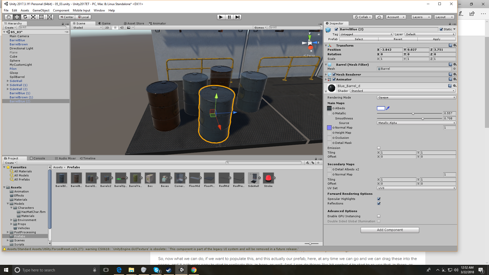Viewport: 489px width, 275px height.
Task: Click the Add Component button
Action: 390,230
